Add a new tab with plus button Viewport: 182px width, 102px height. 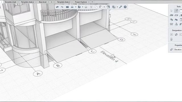pyautogui.click(x=92, y=2)
